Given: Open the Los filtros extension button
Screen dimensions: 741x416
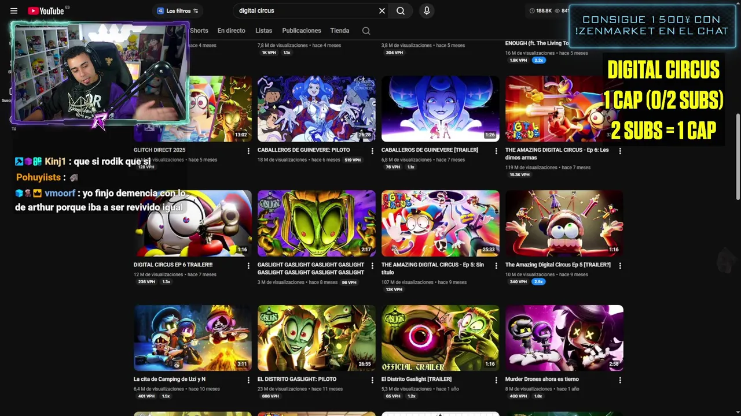Looking at the screenshot, I should (178, 10).
